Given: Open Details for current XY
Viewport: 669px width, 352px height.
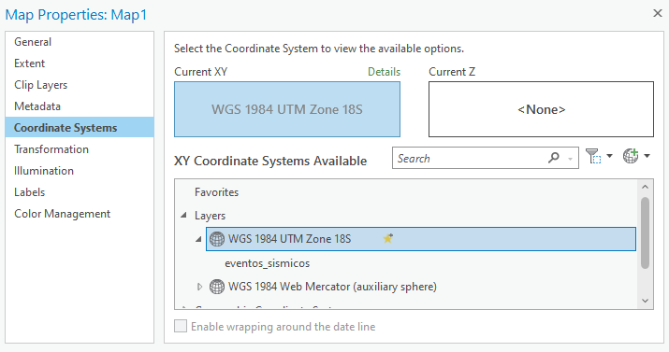Looking at the screenshot, I should tap(384, 72).
